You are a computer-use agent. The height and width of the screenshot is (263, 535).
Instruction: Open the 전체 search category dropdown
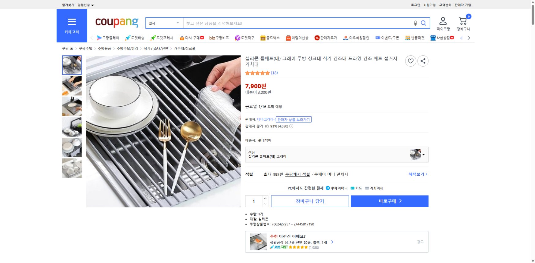click(164, 23)
